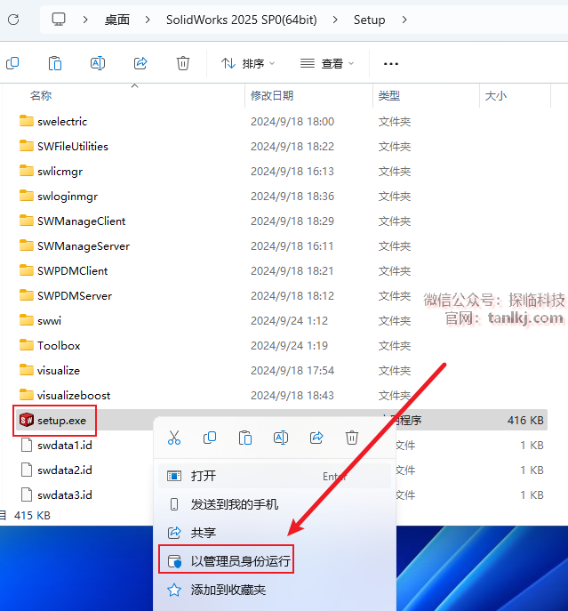Select 发送到我的手机 in context menu
Viewport: 568px width, 611px height.
point(275,504)
